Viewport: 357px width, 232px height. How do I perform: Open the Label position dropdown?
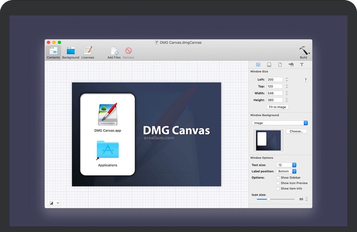tap(286, 171)
